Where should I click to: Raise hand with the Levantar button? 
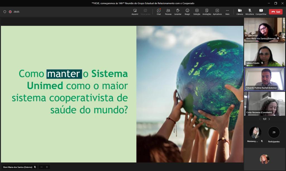point(178,12)
